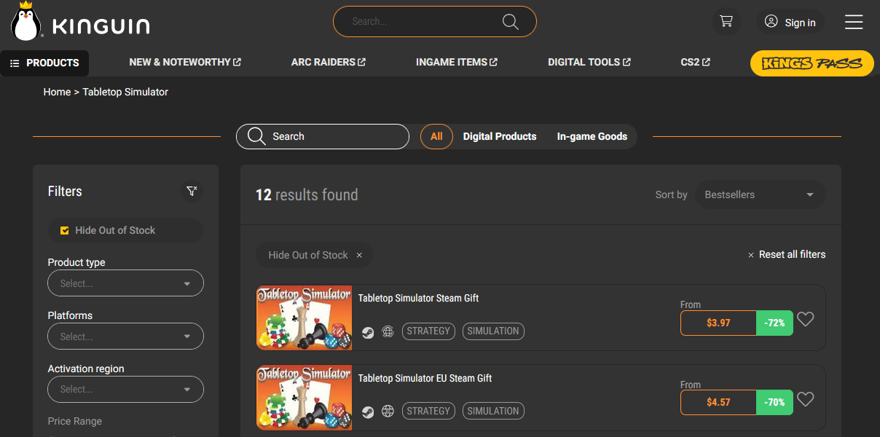The image size is (880, 437).
Task: Click SIMULATION tag on Steam Gift row
Action: (x=493, y=331)
